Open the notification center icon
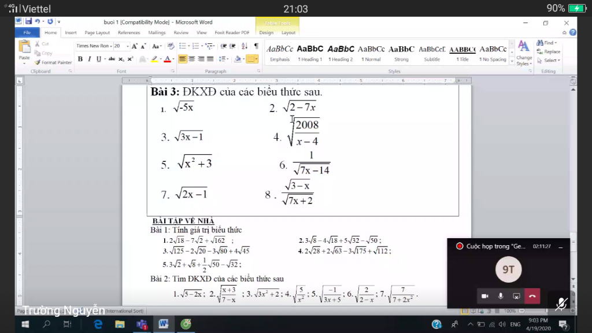Image resolution: width=592 pixels, height=333 pixels. (563, 324)
